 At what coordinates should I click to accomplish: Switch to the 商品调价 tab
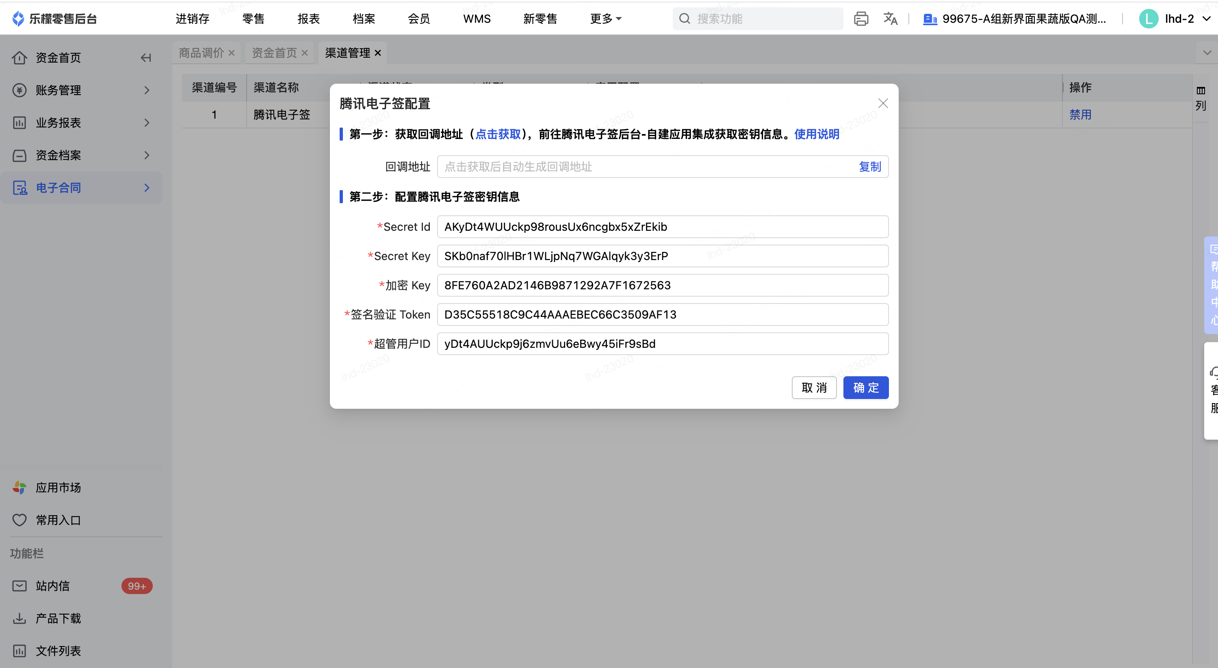[x=202, y=53]
